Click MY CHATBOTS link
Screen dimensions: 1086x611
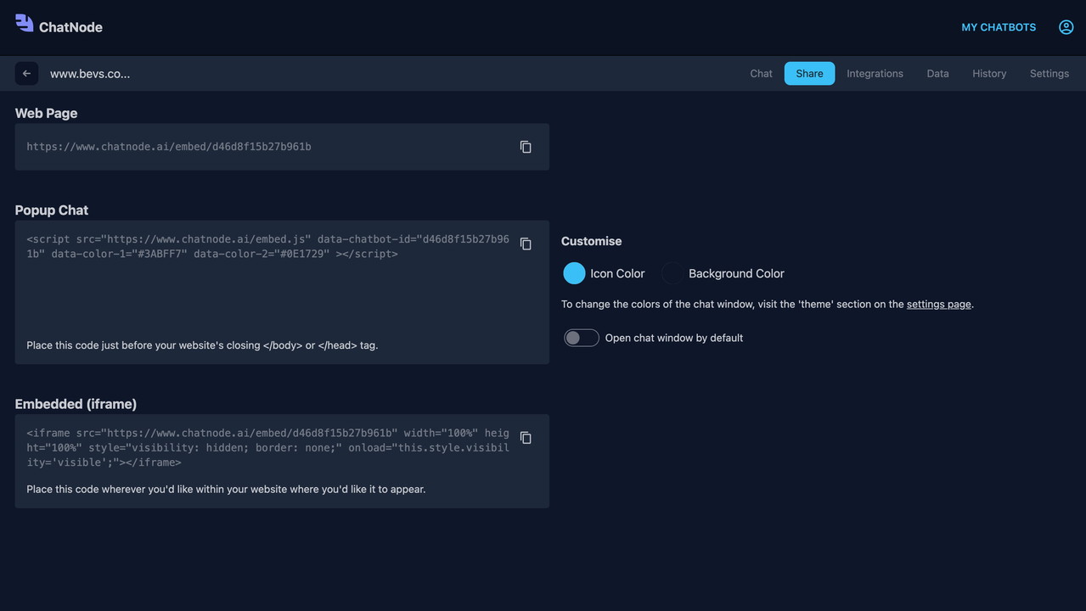point(998,27)
